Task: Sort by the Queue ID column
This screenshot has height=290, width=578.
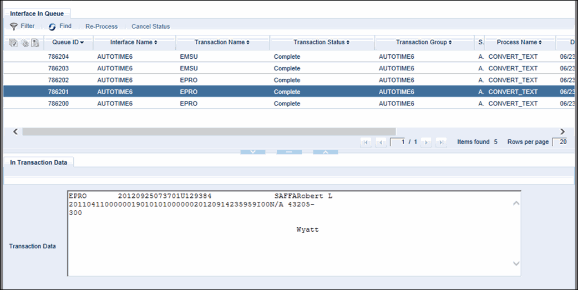Action: 68,42
